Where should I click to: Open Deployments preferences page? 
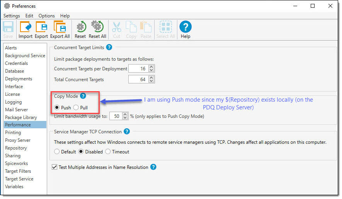25,79
